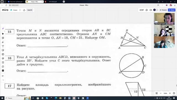Click the miro.com address field
The height and width of the screenshot is (100, 177).
coord(15,5)
